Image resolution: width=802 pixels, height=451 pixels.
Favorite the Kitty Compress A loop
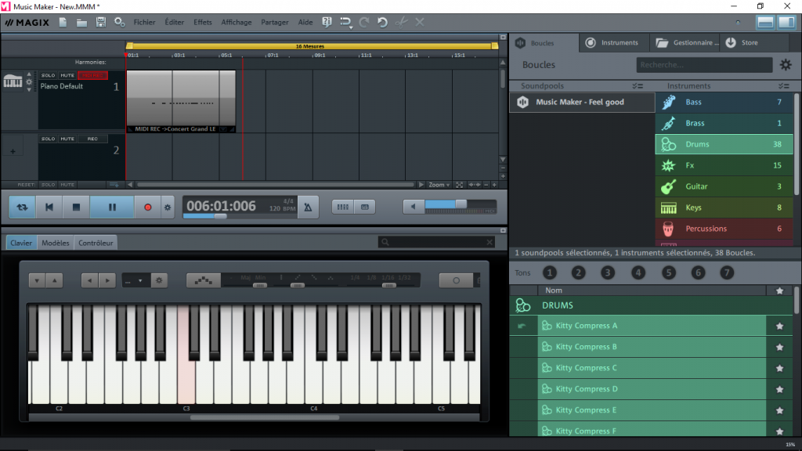click(779, 325)
